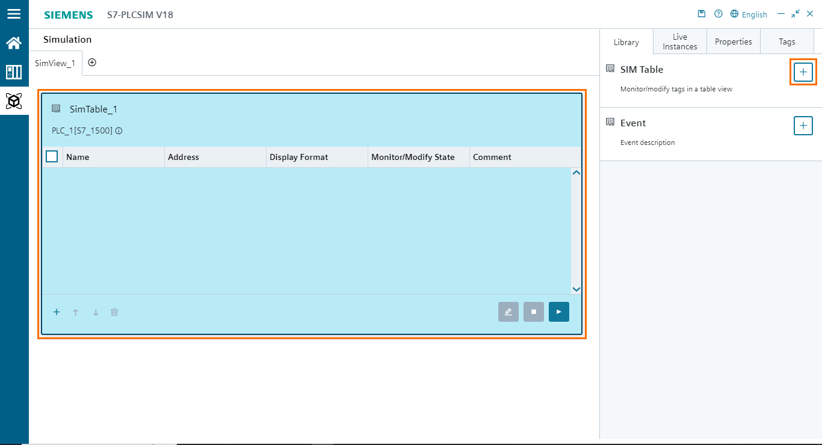Screen dimensions: 822x445
Task: Open the Live Instances tab
Action: click(x=679, y=41)
